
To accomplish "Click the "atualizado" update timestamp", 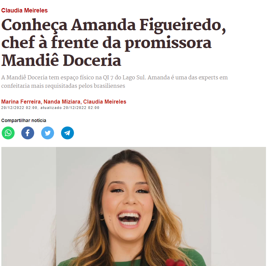I will tap(70, 108).
